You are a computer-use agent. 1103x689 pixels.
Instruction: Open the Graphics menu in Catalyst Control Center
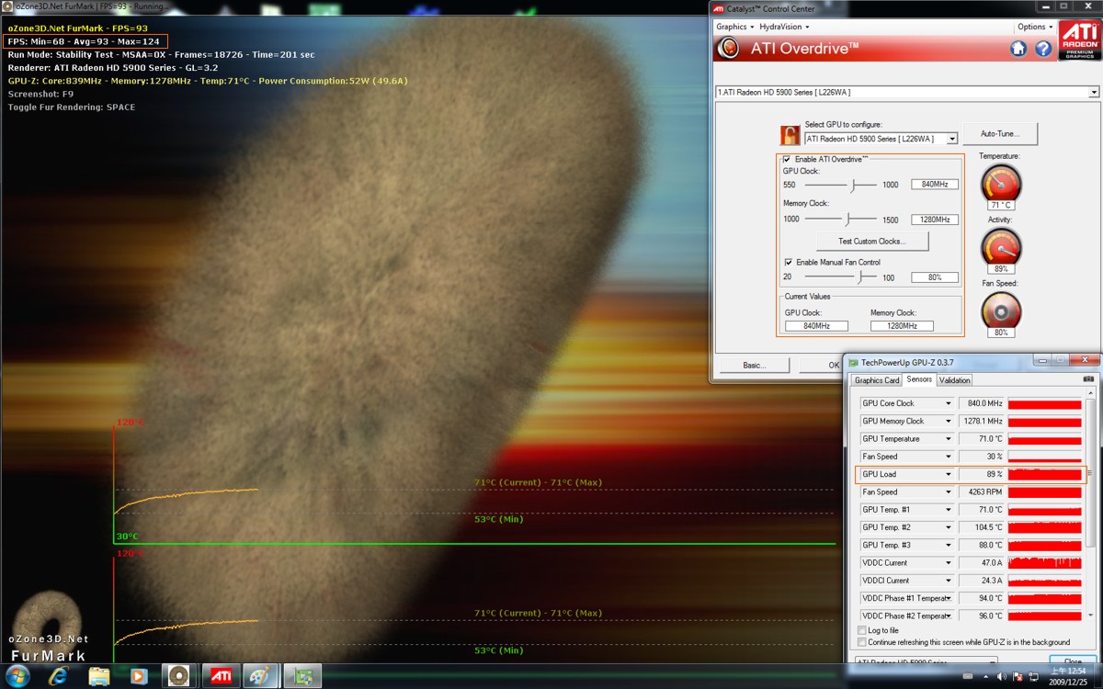point(734,27)
